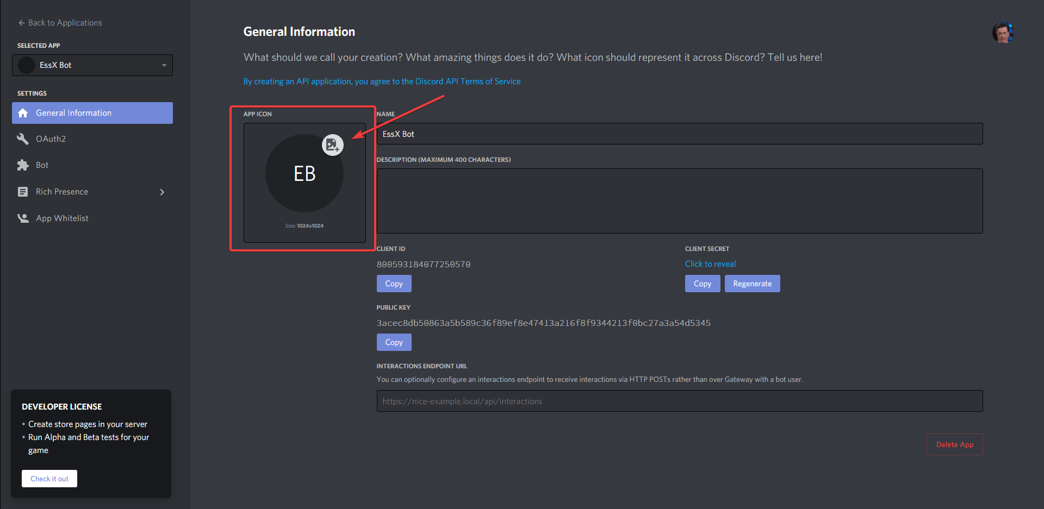Expand the Rich Presence submenu chevron
The image size is (1044, 509).
click(162, 192)
